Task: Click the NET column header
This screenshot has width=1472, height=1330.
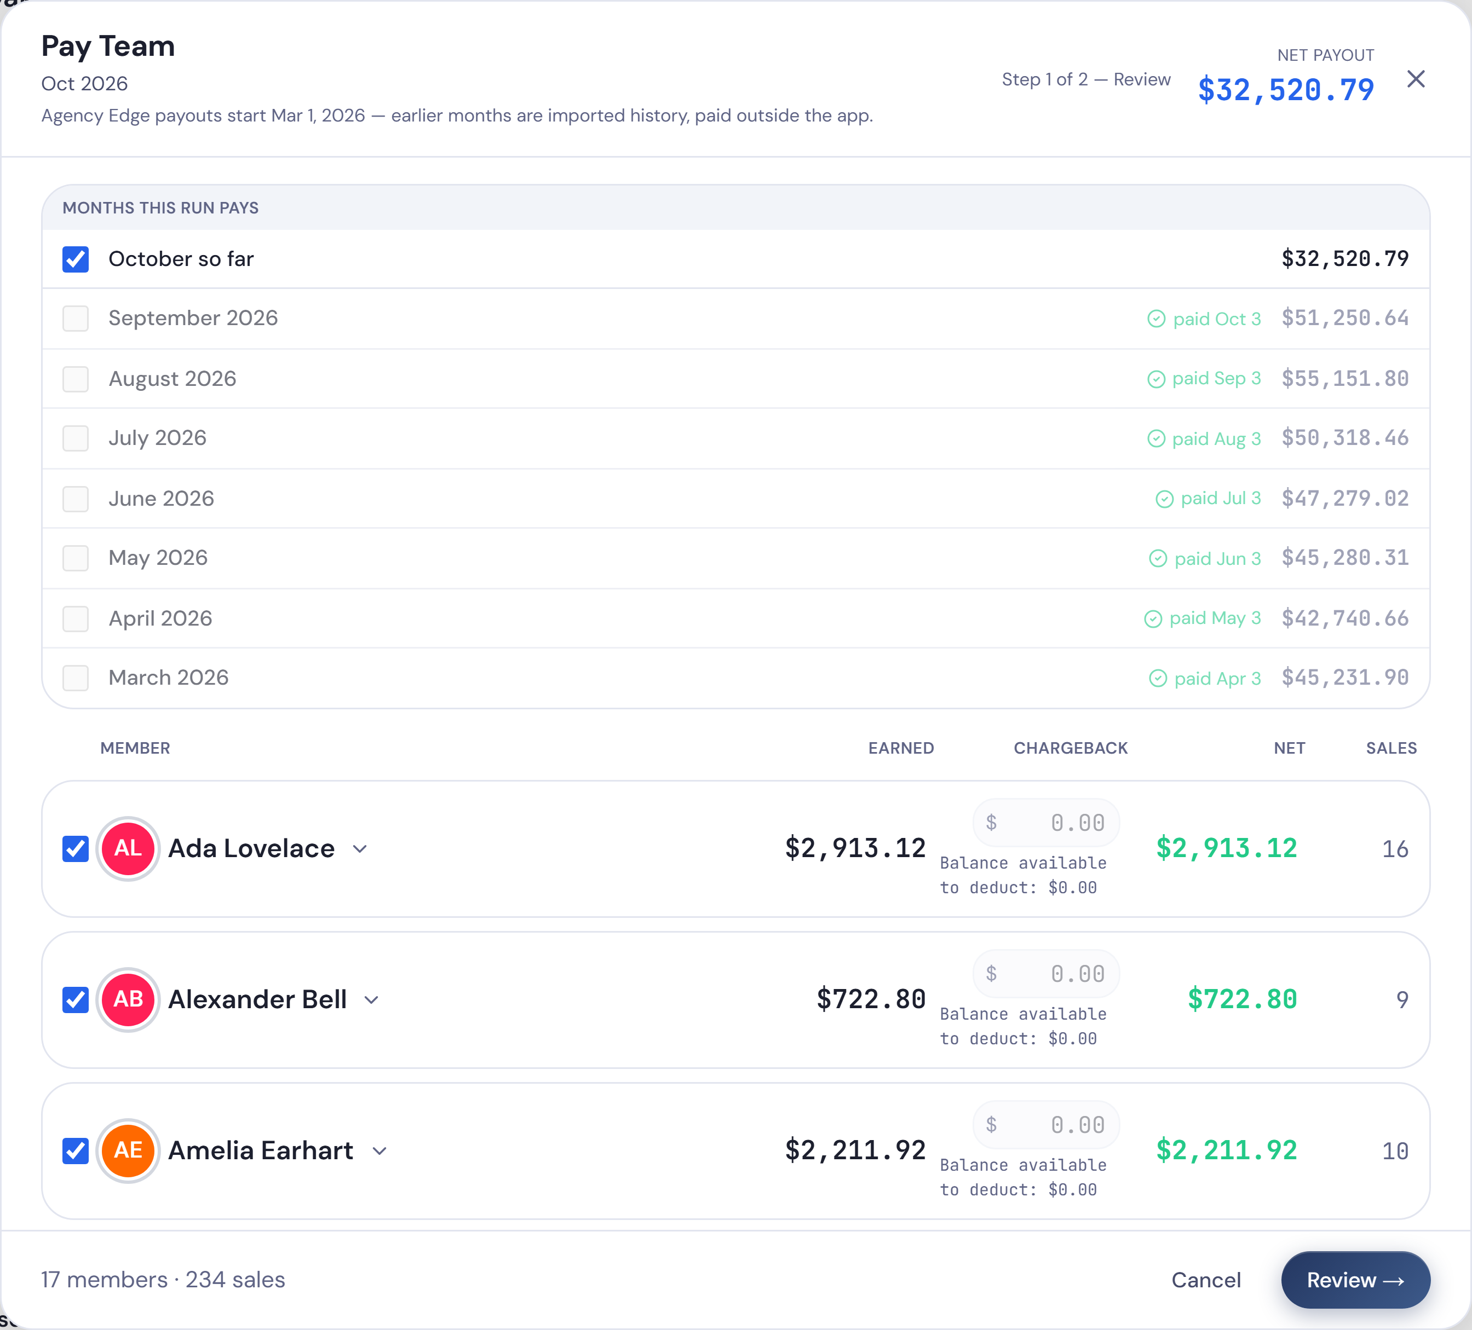Action: click(x=1290, y=748)
